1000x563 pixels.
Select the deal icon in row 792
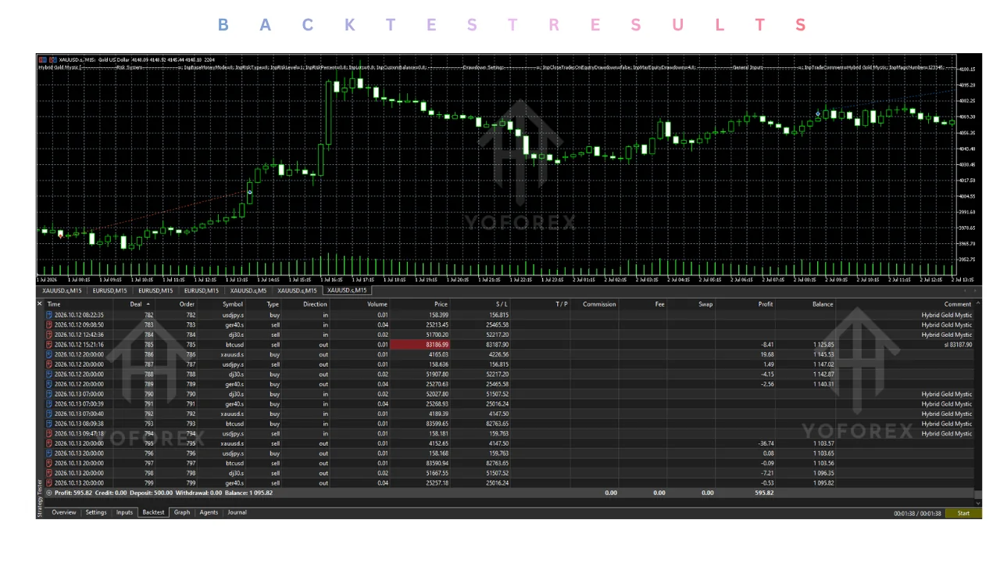[x=50, y=414]
